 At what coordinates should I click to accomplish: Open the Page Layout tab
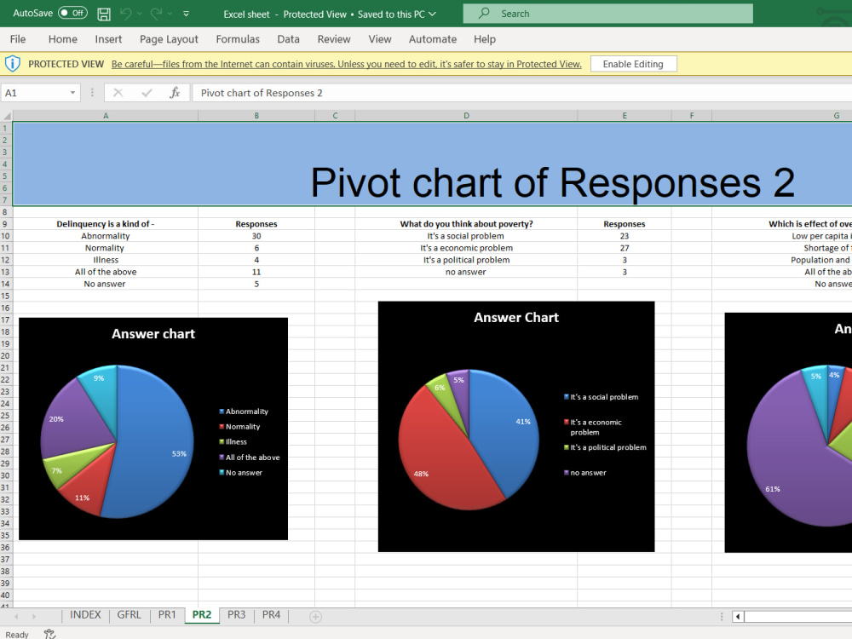[169, 39]
